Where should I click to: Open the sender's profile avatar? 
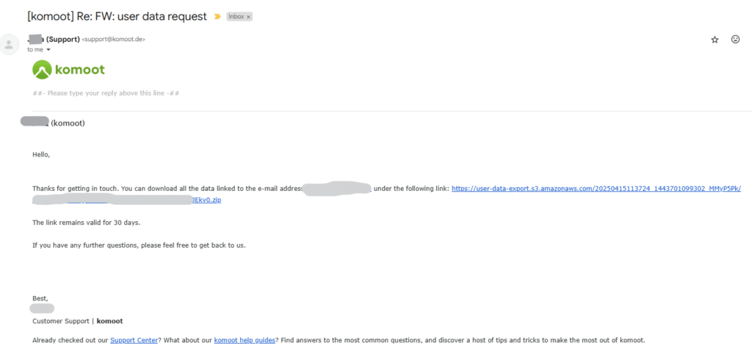8,45
